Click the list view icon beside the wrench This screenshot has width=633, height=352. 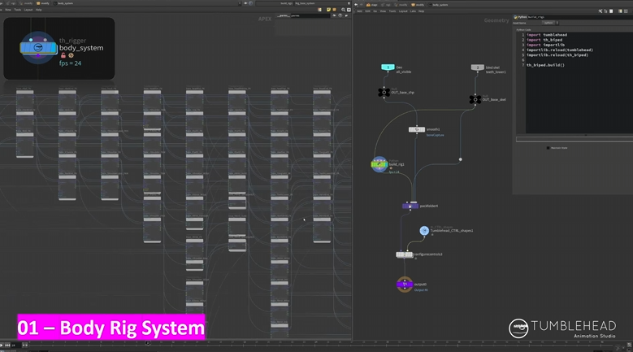(605, 11)
